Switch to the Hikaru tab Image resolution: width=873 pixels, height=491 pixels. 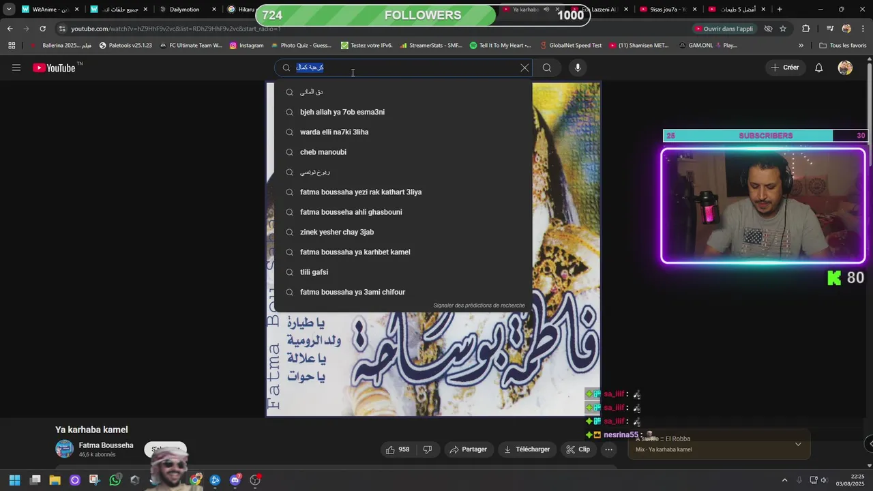(x=240, y=10)
